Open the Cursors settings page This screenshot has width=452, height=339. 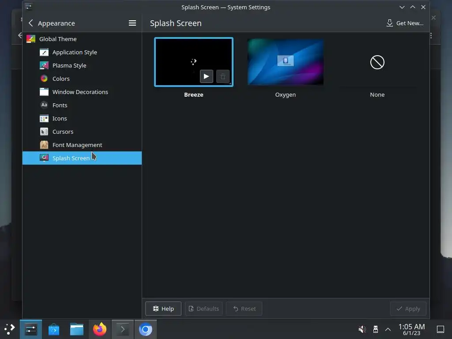pyautogui.click(x=82, y=132)
